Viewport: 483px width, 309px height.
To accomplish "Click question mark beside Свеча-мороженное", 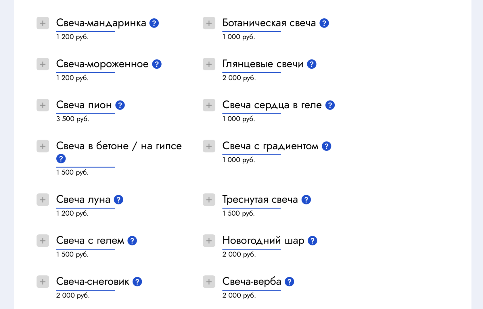I will tap(157, 64).
